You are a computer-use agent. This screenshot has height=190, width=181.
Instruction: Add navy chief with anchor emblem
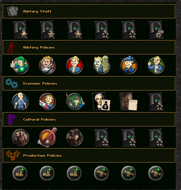(x=48, y=30)
